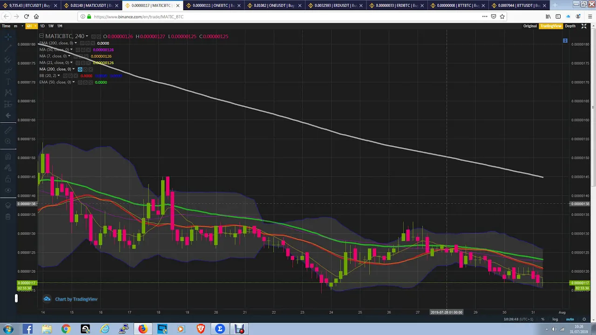Screen dimensions: 596x335
Task: Select the crosshair cursor tool
Action: click(8, 37)
